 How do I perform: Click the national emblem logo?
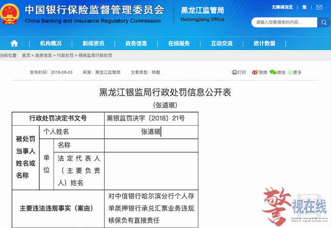(10, 14)
